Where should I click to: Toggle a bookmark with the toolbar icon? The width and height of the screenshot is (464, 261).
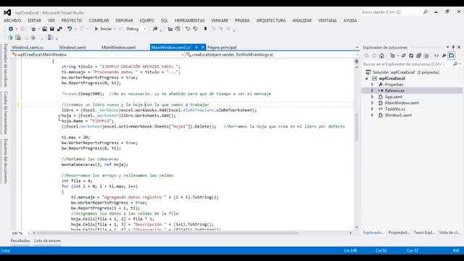coord(205,29)
